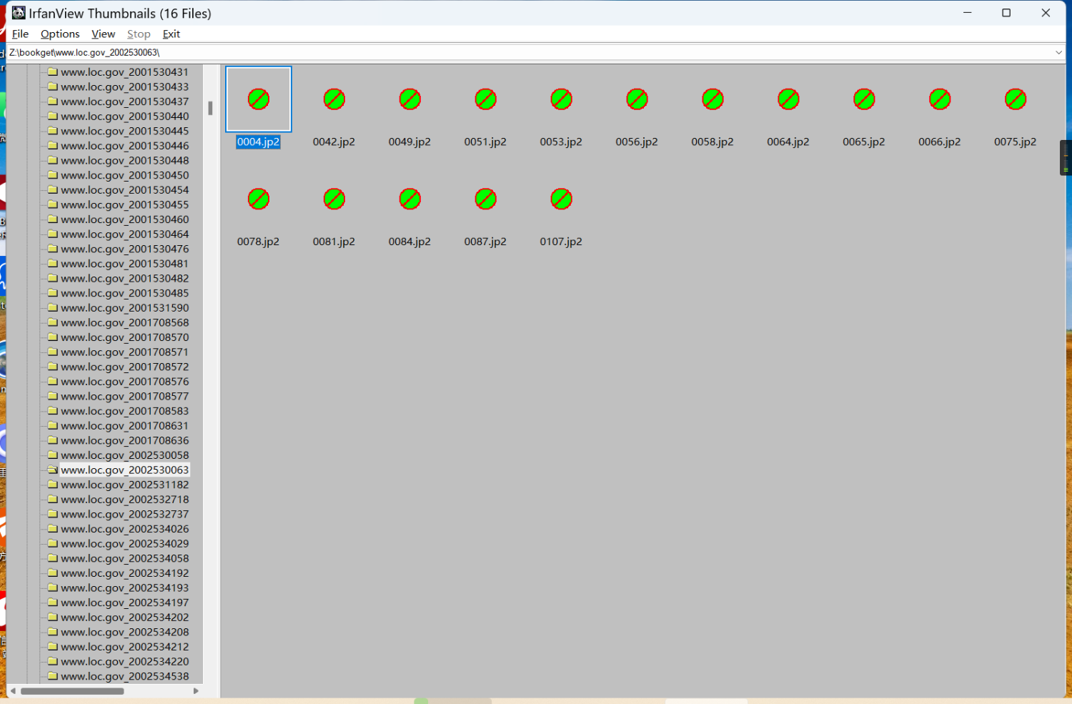1072x704 pixels.
Task: Expand the folder path dropdown arrow
Action: pos(1058,53)
